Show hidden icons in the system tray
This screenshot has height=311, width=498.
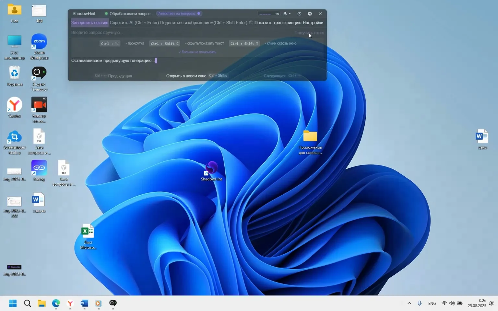click(x=409, y=303)
